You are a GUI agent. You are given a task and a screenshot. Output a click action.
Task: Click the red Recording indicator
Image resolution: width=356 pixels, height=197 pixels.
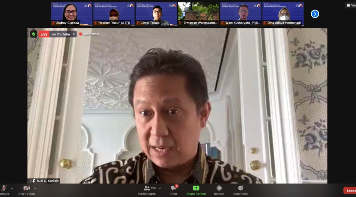[89, 34]
